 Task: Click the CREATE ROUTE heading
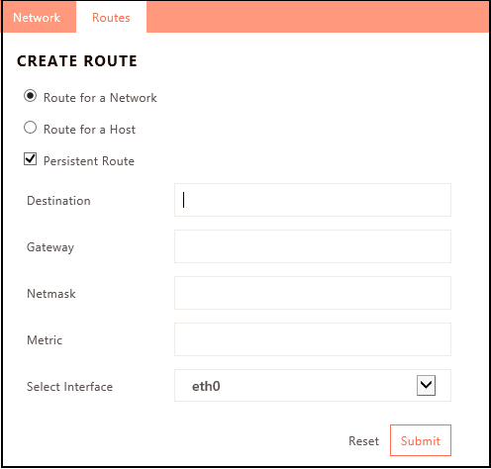(77, 61)
